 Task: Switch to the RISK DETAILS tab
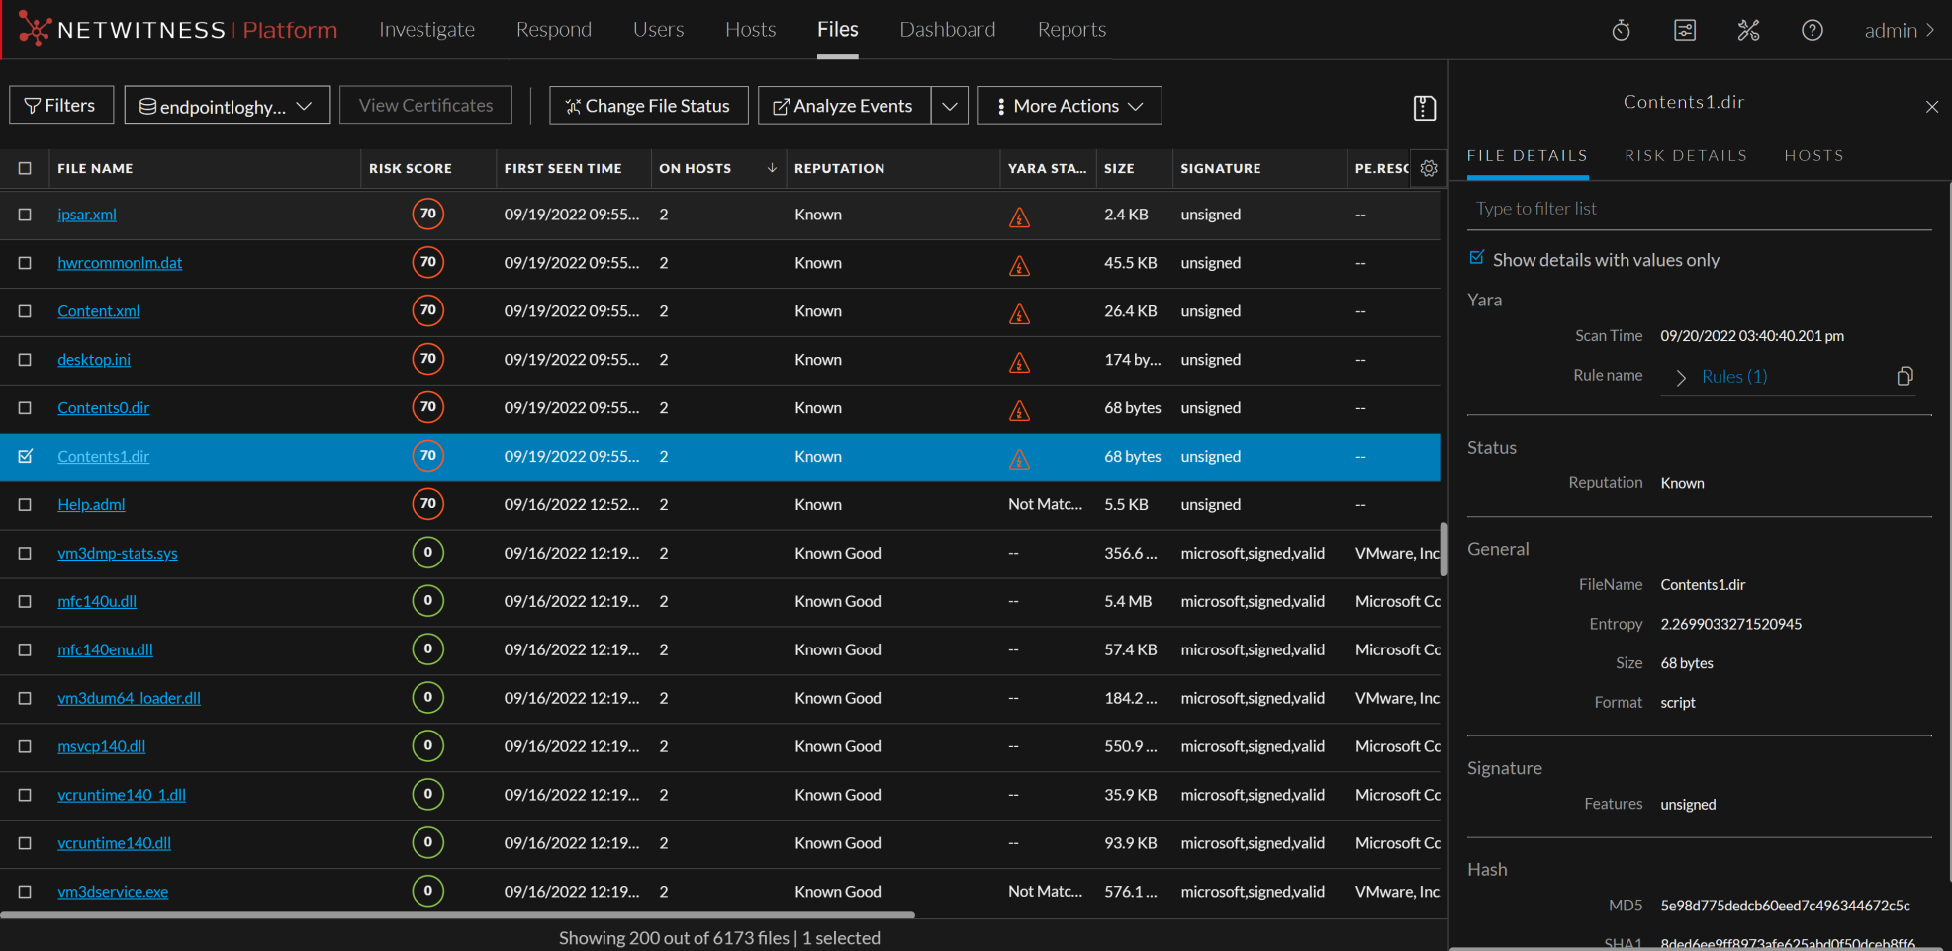(1686, 155)
